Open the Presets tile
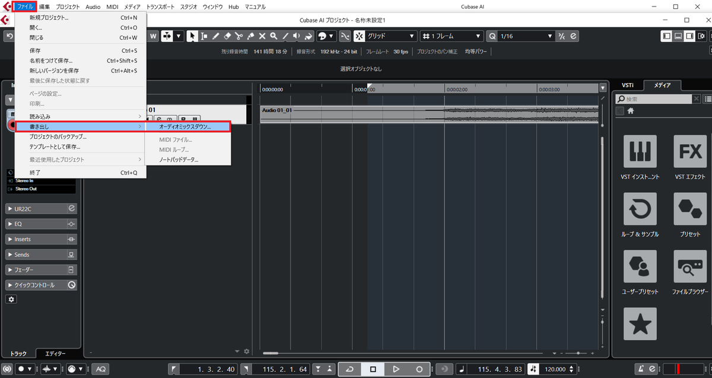Screen dimensions: 712x378 (x=691, y=208)
